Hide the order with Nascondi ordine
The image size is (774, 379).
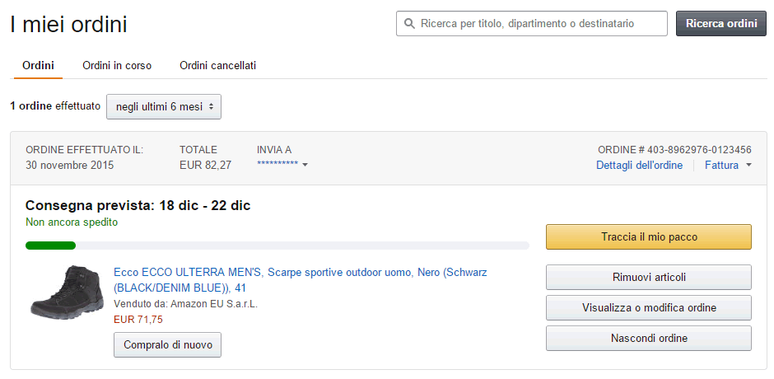click(x=648, y=338)
